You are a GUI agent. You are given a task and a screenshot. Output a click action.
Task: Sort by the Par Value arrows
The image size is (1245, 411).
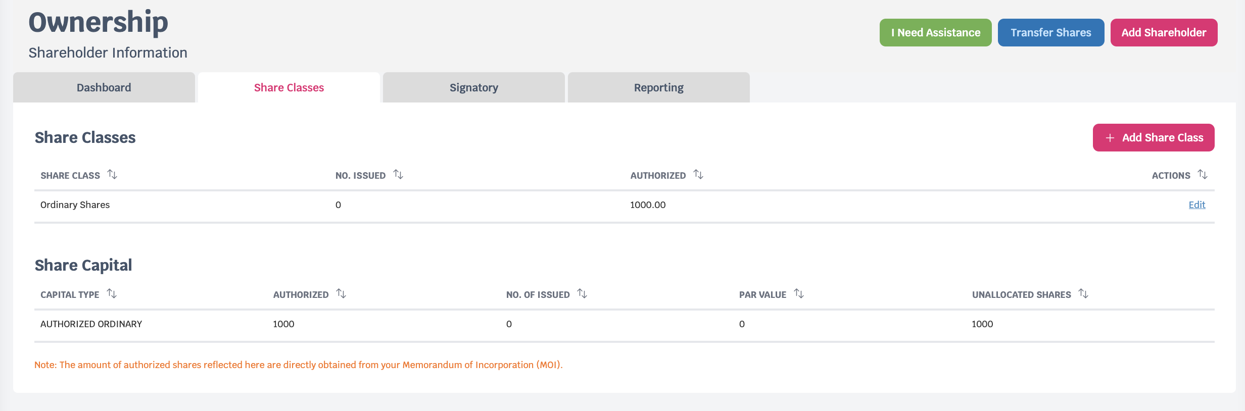tap(799, 294)
